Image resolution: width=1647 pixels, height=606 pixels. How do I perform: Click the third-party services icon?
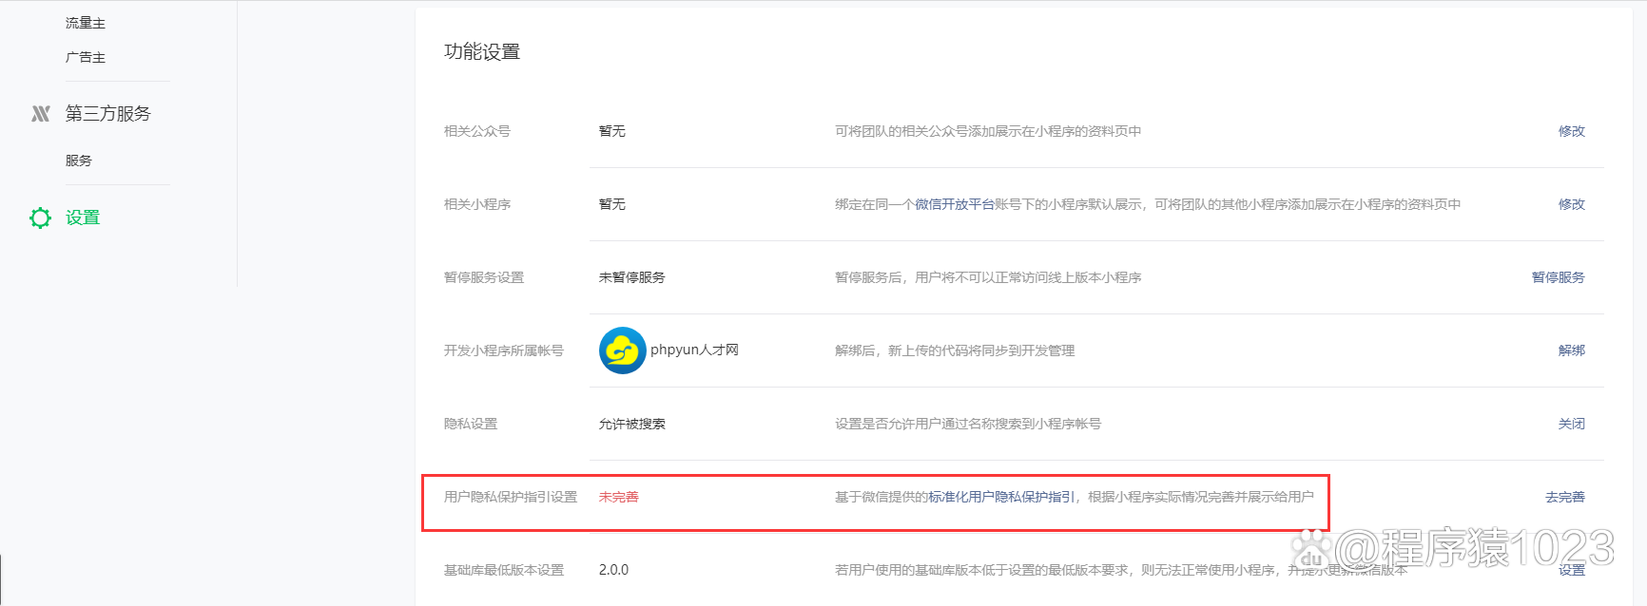40,114
